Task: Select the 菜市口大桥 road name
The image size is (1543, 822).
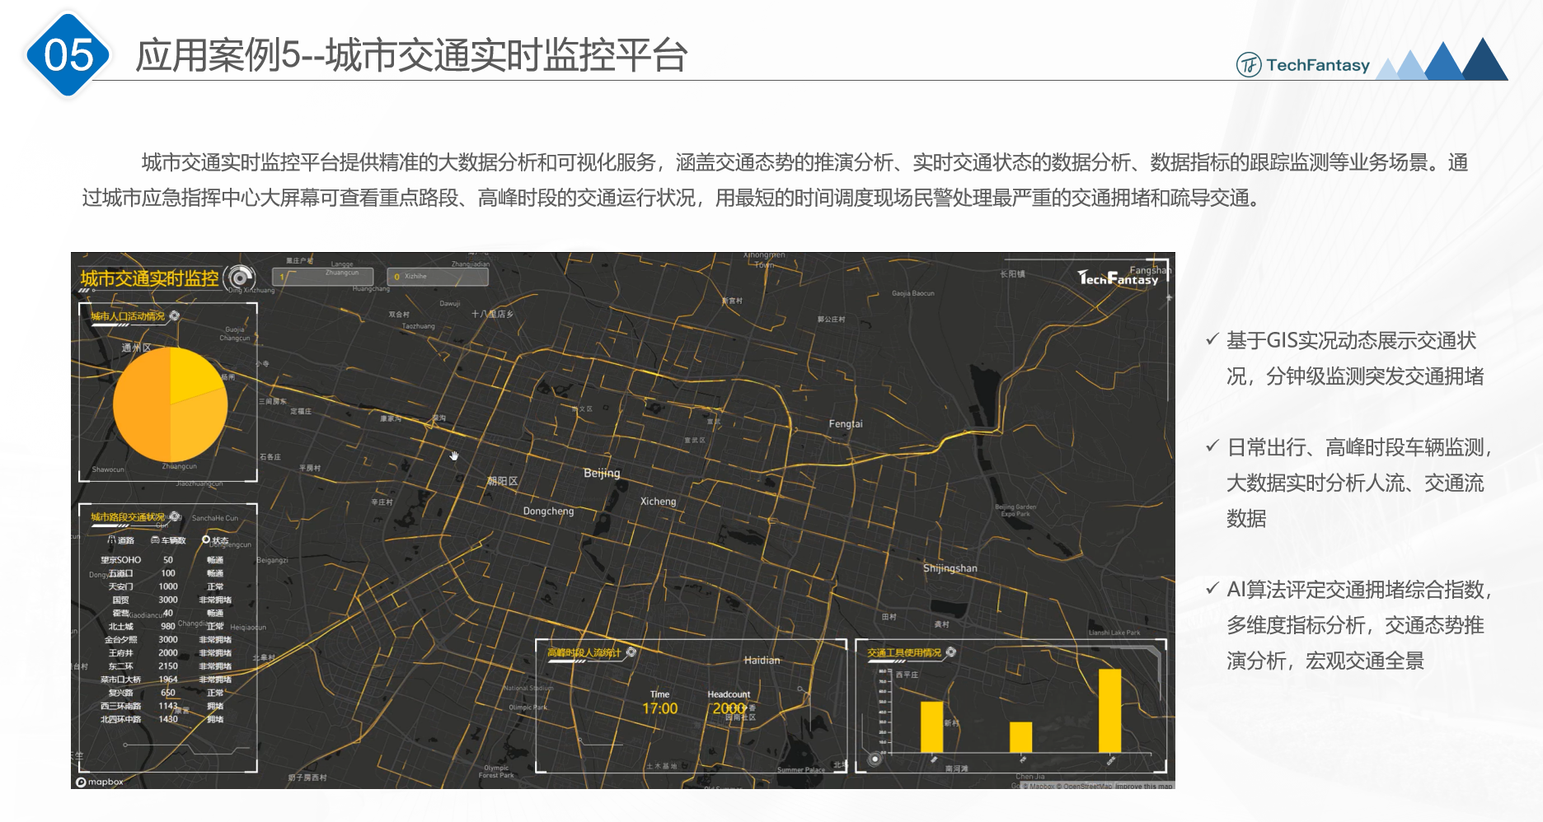Action: point(121,680)
